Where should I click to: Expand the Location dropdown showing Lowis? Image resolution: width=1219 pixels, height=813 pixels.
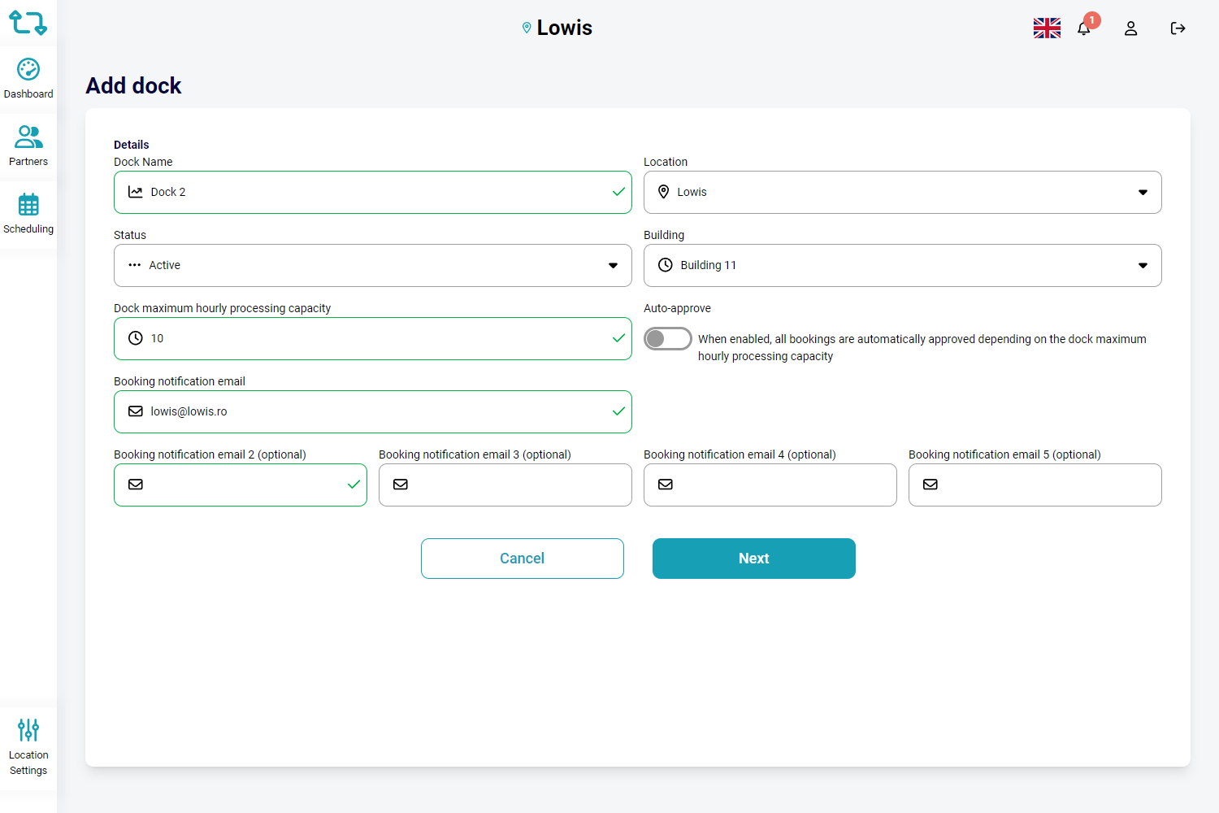tap(902, 193)
